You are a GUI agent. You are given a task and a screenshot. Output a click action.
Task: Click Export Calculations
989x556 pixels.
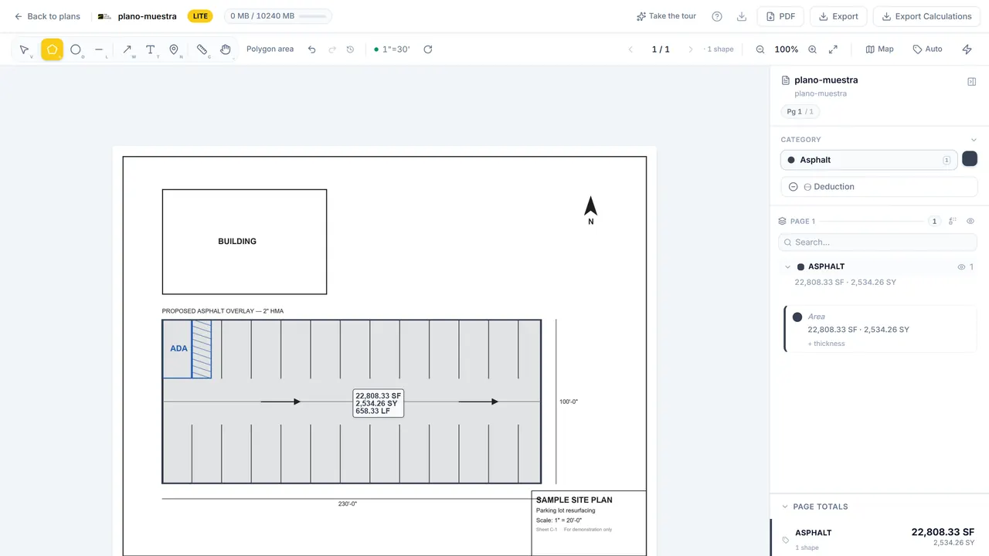926,16
